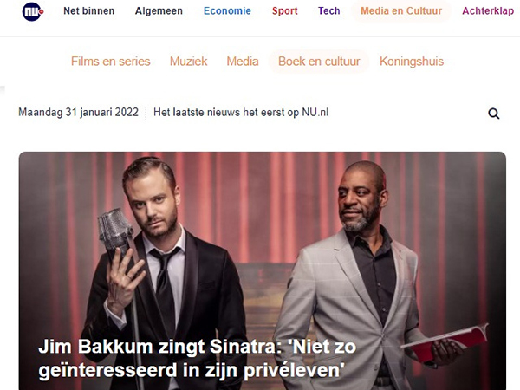Screen dimensions: 520x390
Task: Select the Media en Cultuur tab
Action: click(401, 11)
